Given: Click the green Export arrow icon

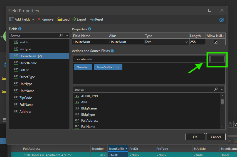Looking at the screenshot, I should 74,19.
